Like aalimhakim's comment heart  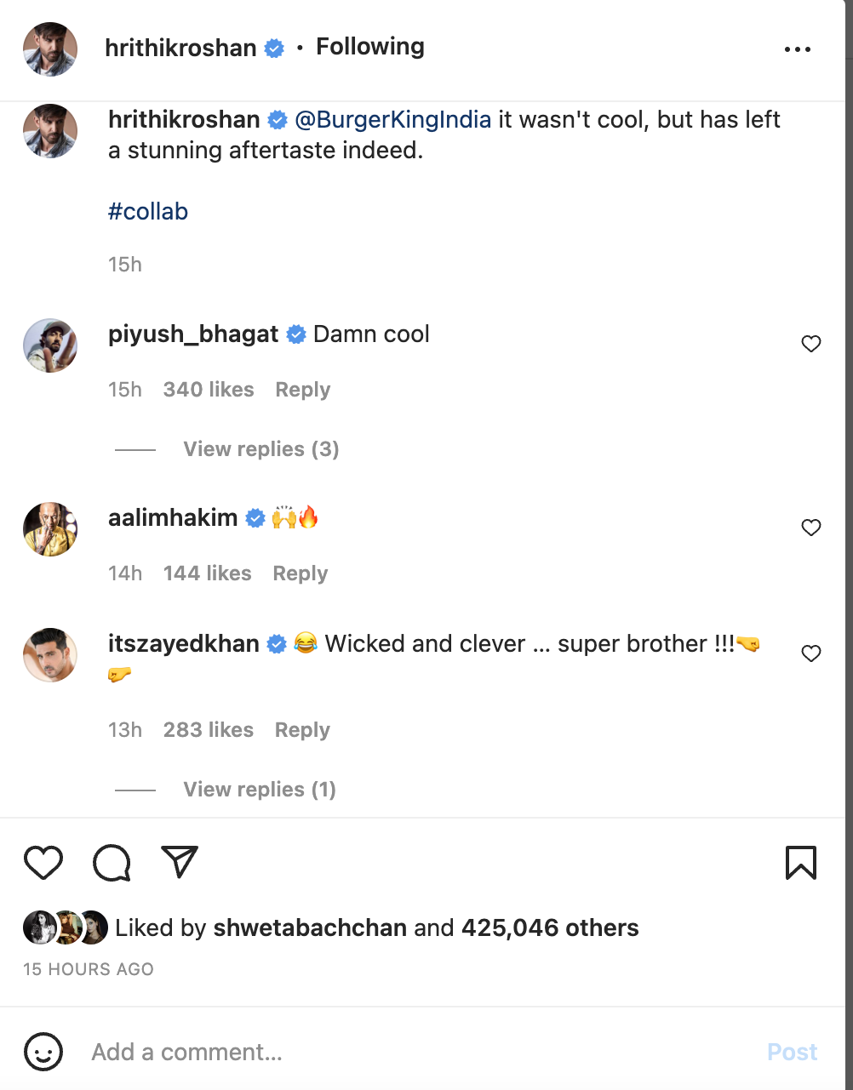pyautogui.click(x=810, y=528)
